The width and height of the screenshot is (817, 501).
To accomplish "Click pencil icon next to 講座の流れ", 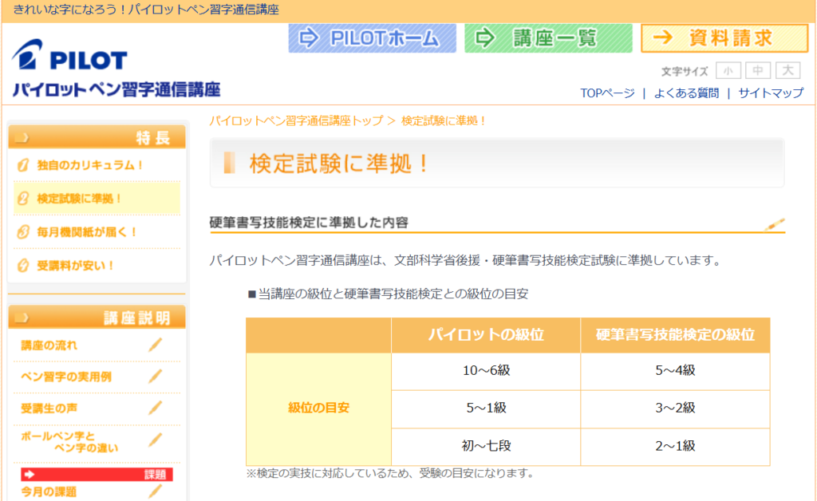I will pos(156,345).
